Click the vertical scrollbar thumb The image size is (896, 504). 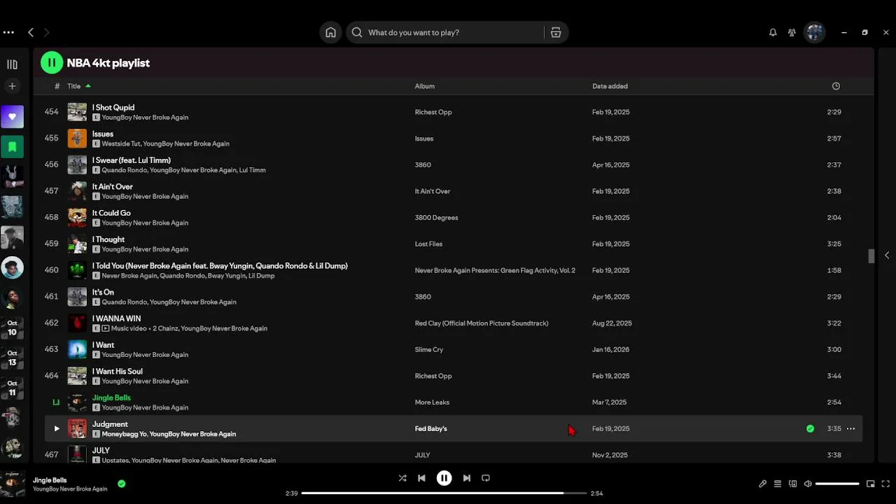coord(871,256)
